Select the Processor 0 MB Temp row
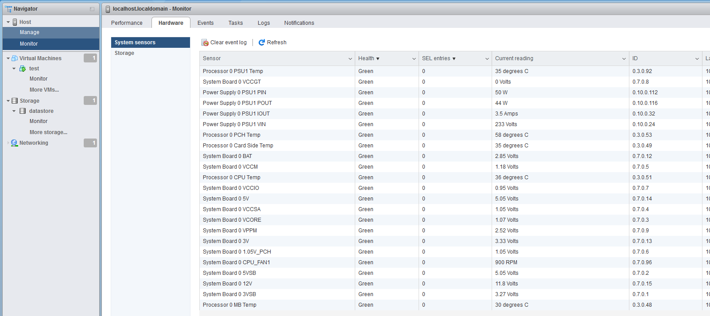 [454, 305]
